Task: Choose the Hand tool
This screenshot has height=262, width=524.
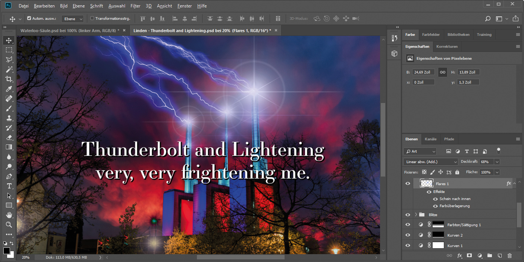Action: click(9, 215)
